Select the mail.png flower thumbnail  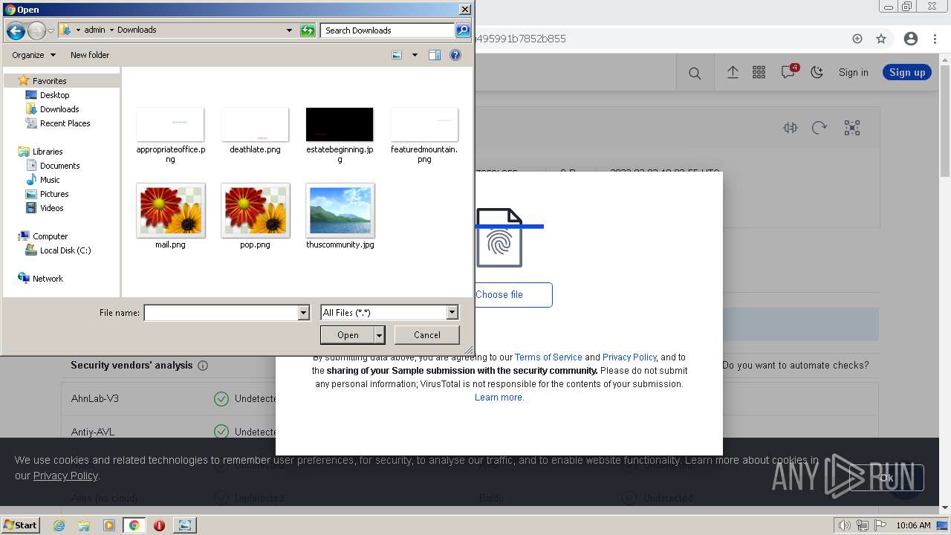(170, 211)
